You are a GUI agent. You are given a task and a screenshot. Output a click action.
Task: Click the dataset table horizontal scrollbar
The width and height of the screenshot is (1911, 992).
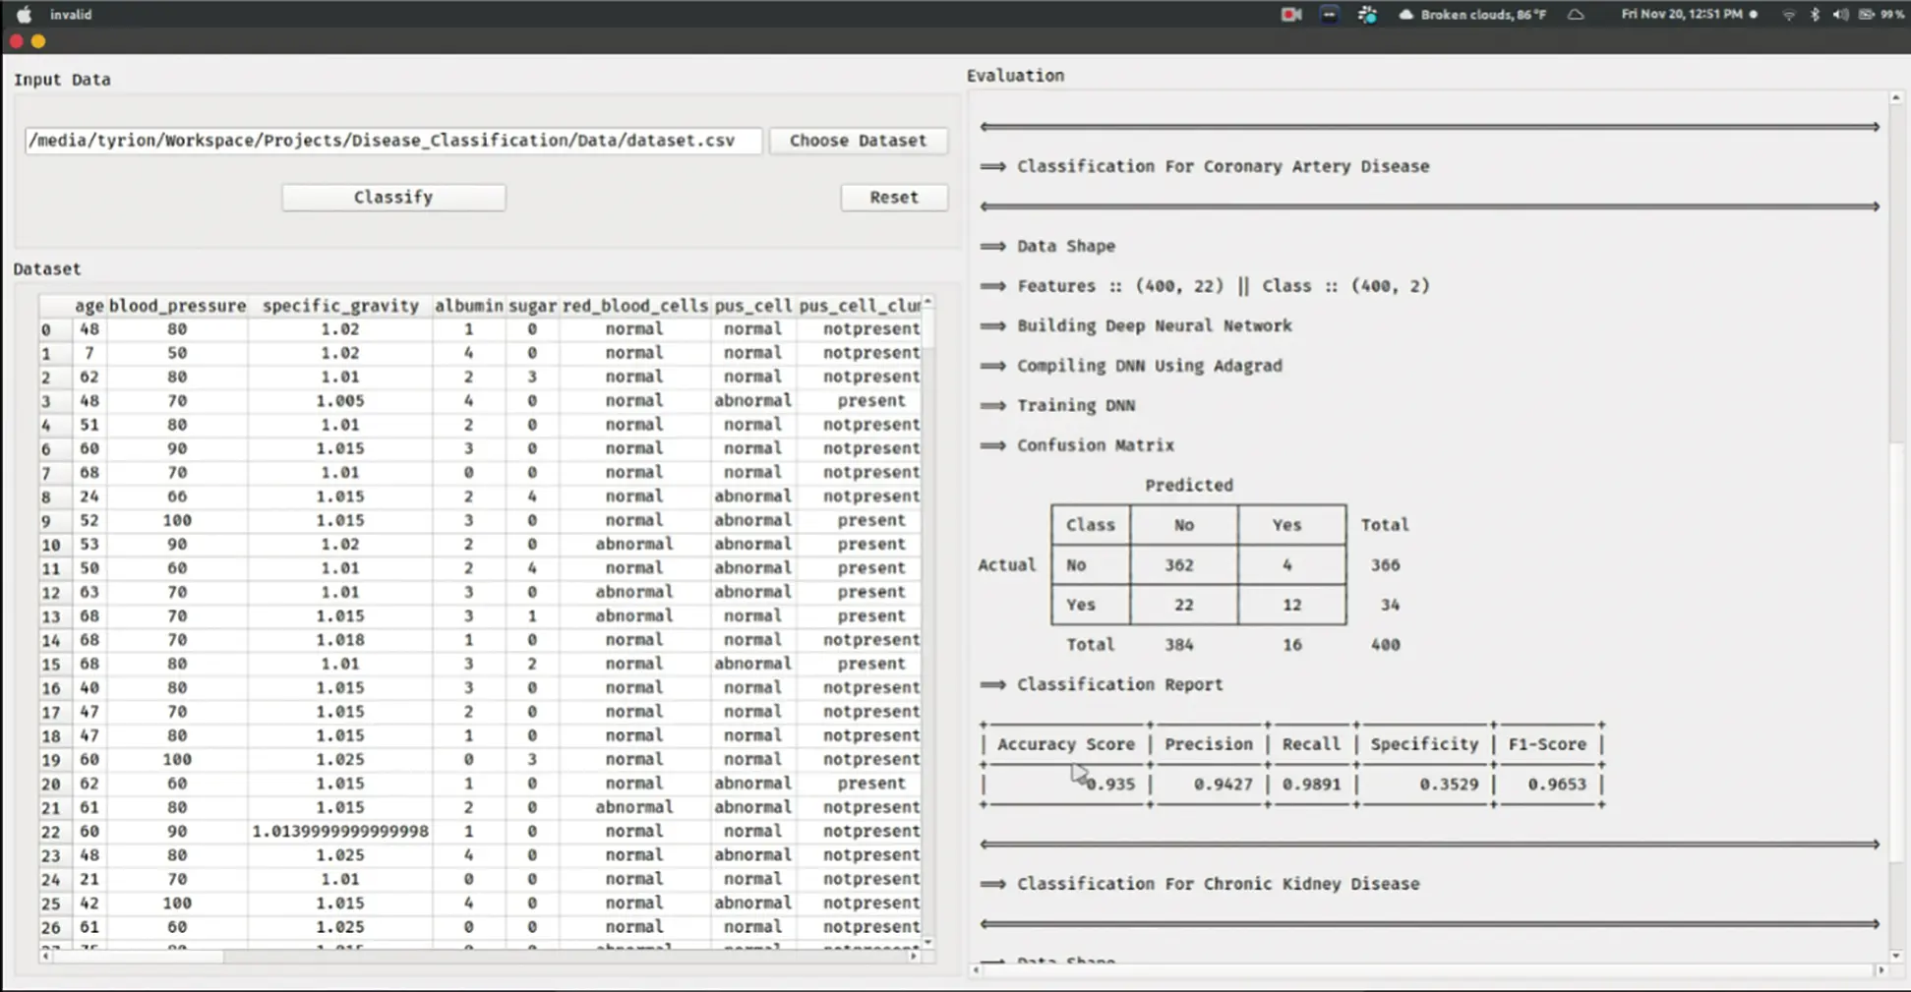pos(479,956)
